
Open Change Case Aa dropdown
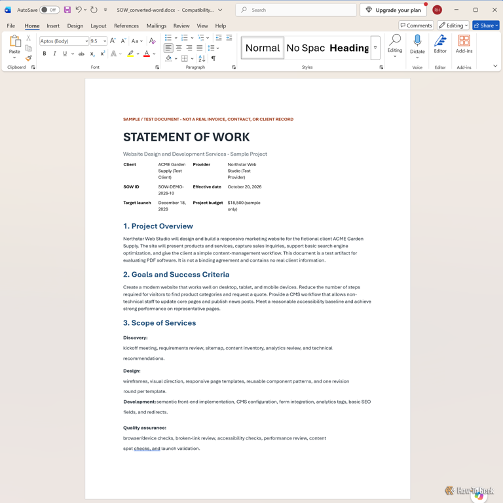coord(137,41)
